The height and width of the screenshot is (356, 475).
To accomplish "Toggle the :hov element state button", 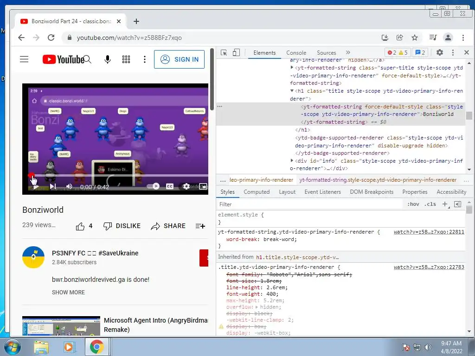I will pyautogui.click(x=413, y=204).
